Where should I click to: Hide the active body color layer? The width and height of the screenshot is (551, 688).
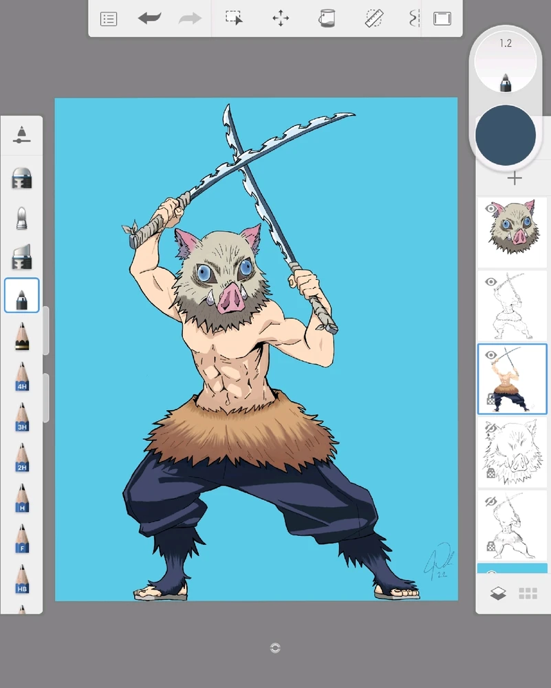point(491,355)
